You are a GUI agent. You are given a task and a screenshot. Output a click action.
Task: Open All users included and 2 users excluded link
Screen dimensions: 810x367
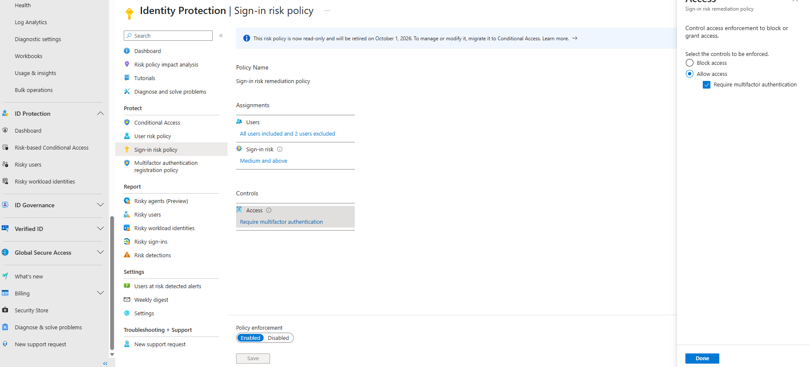[287, 133]
